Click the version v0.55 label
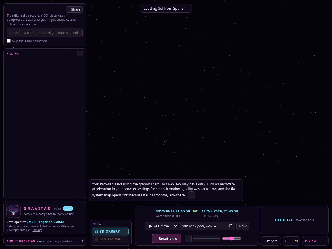Viewport: 332px width, 249px height. click(58, 209)
